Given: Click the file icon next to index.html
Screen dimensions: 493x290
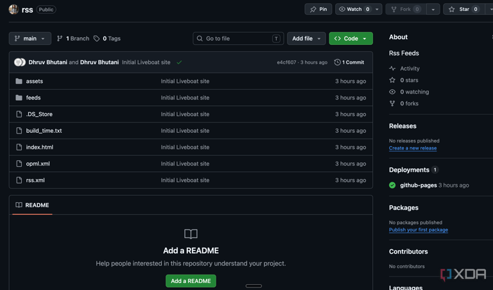Looking at the screenshot, I should tap(19, 147).
